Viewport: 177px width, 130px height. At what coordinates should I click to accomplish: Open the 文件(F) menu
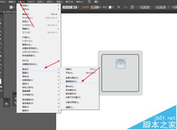(x=2, y=2)
